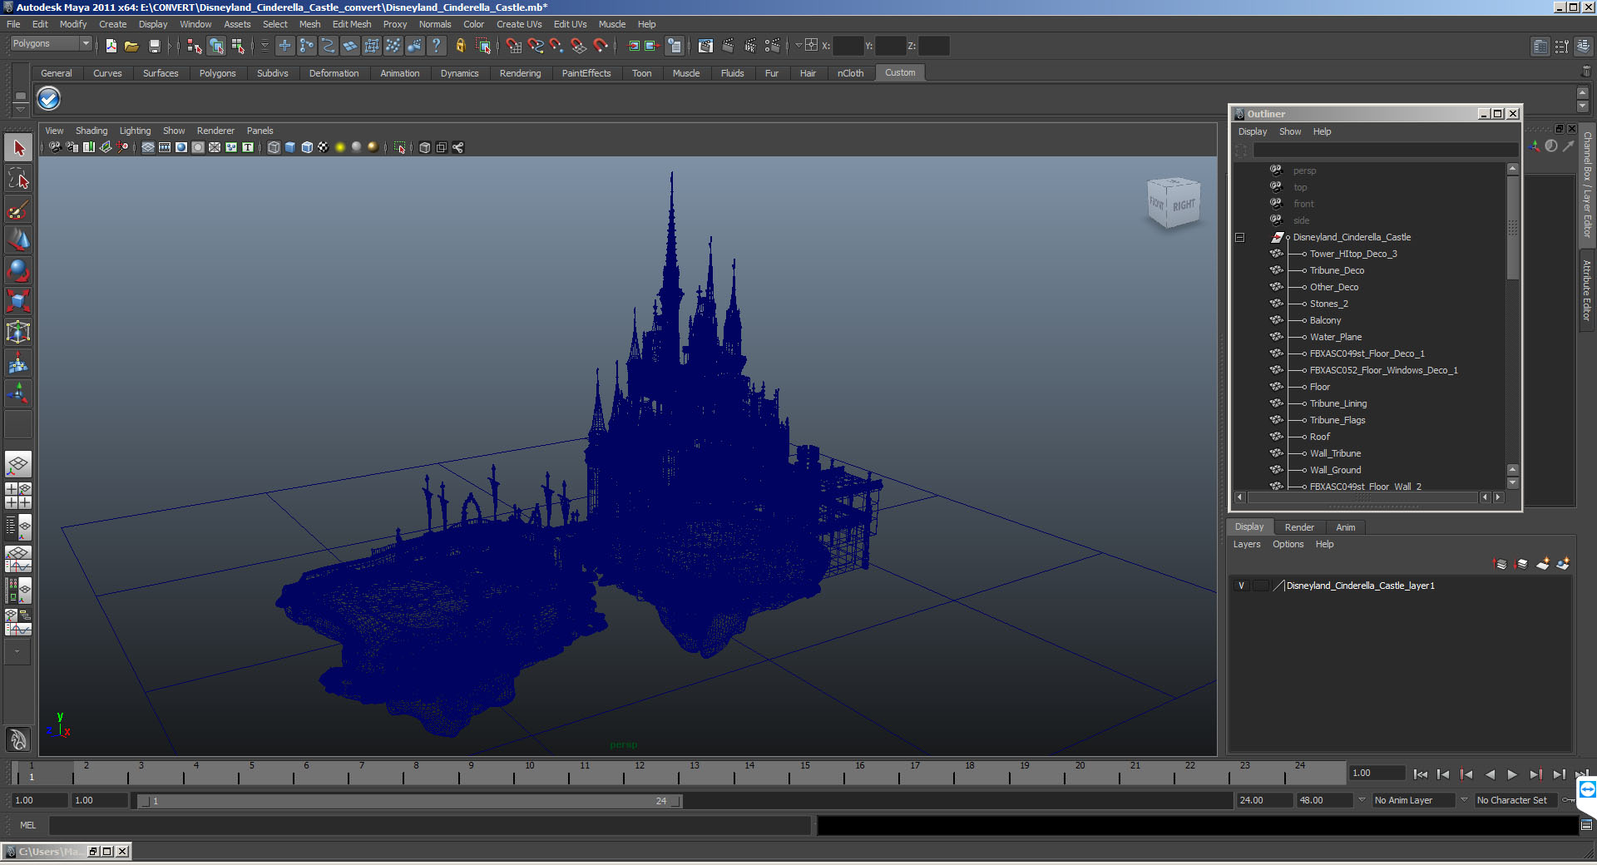Open the Create menu
Screen dimensions: 1597x865
pos(112,24)
